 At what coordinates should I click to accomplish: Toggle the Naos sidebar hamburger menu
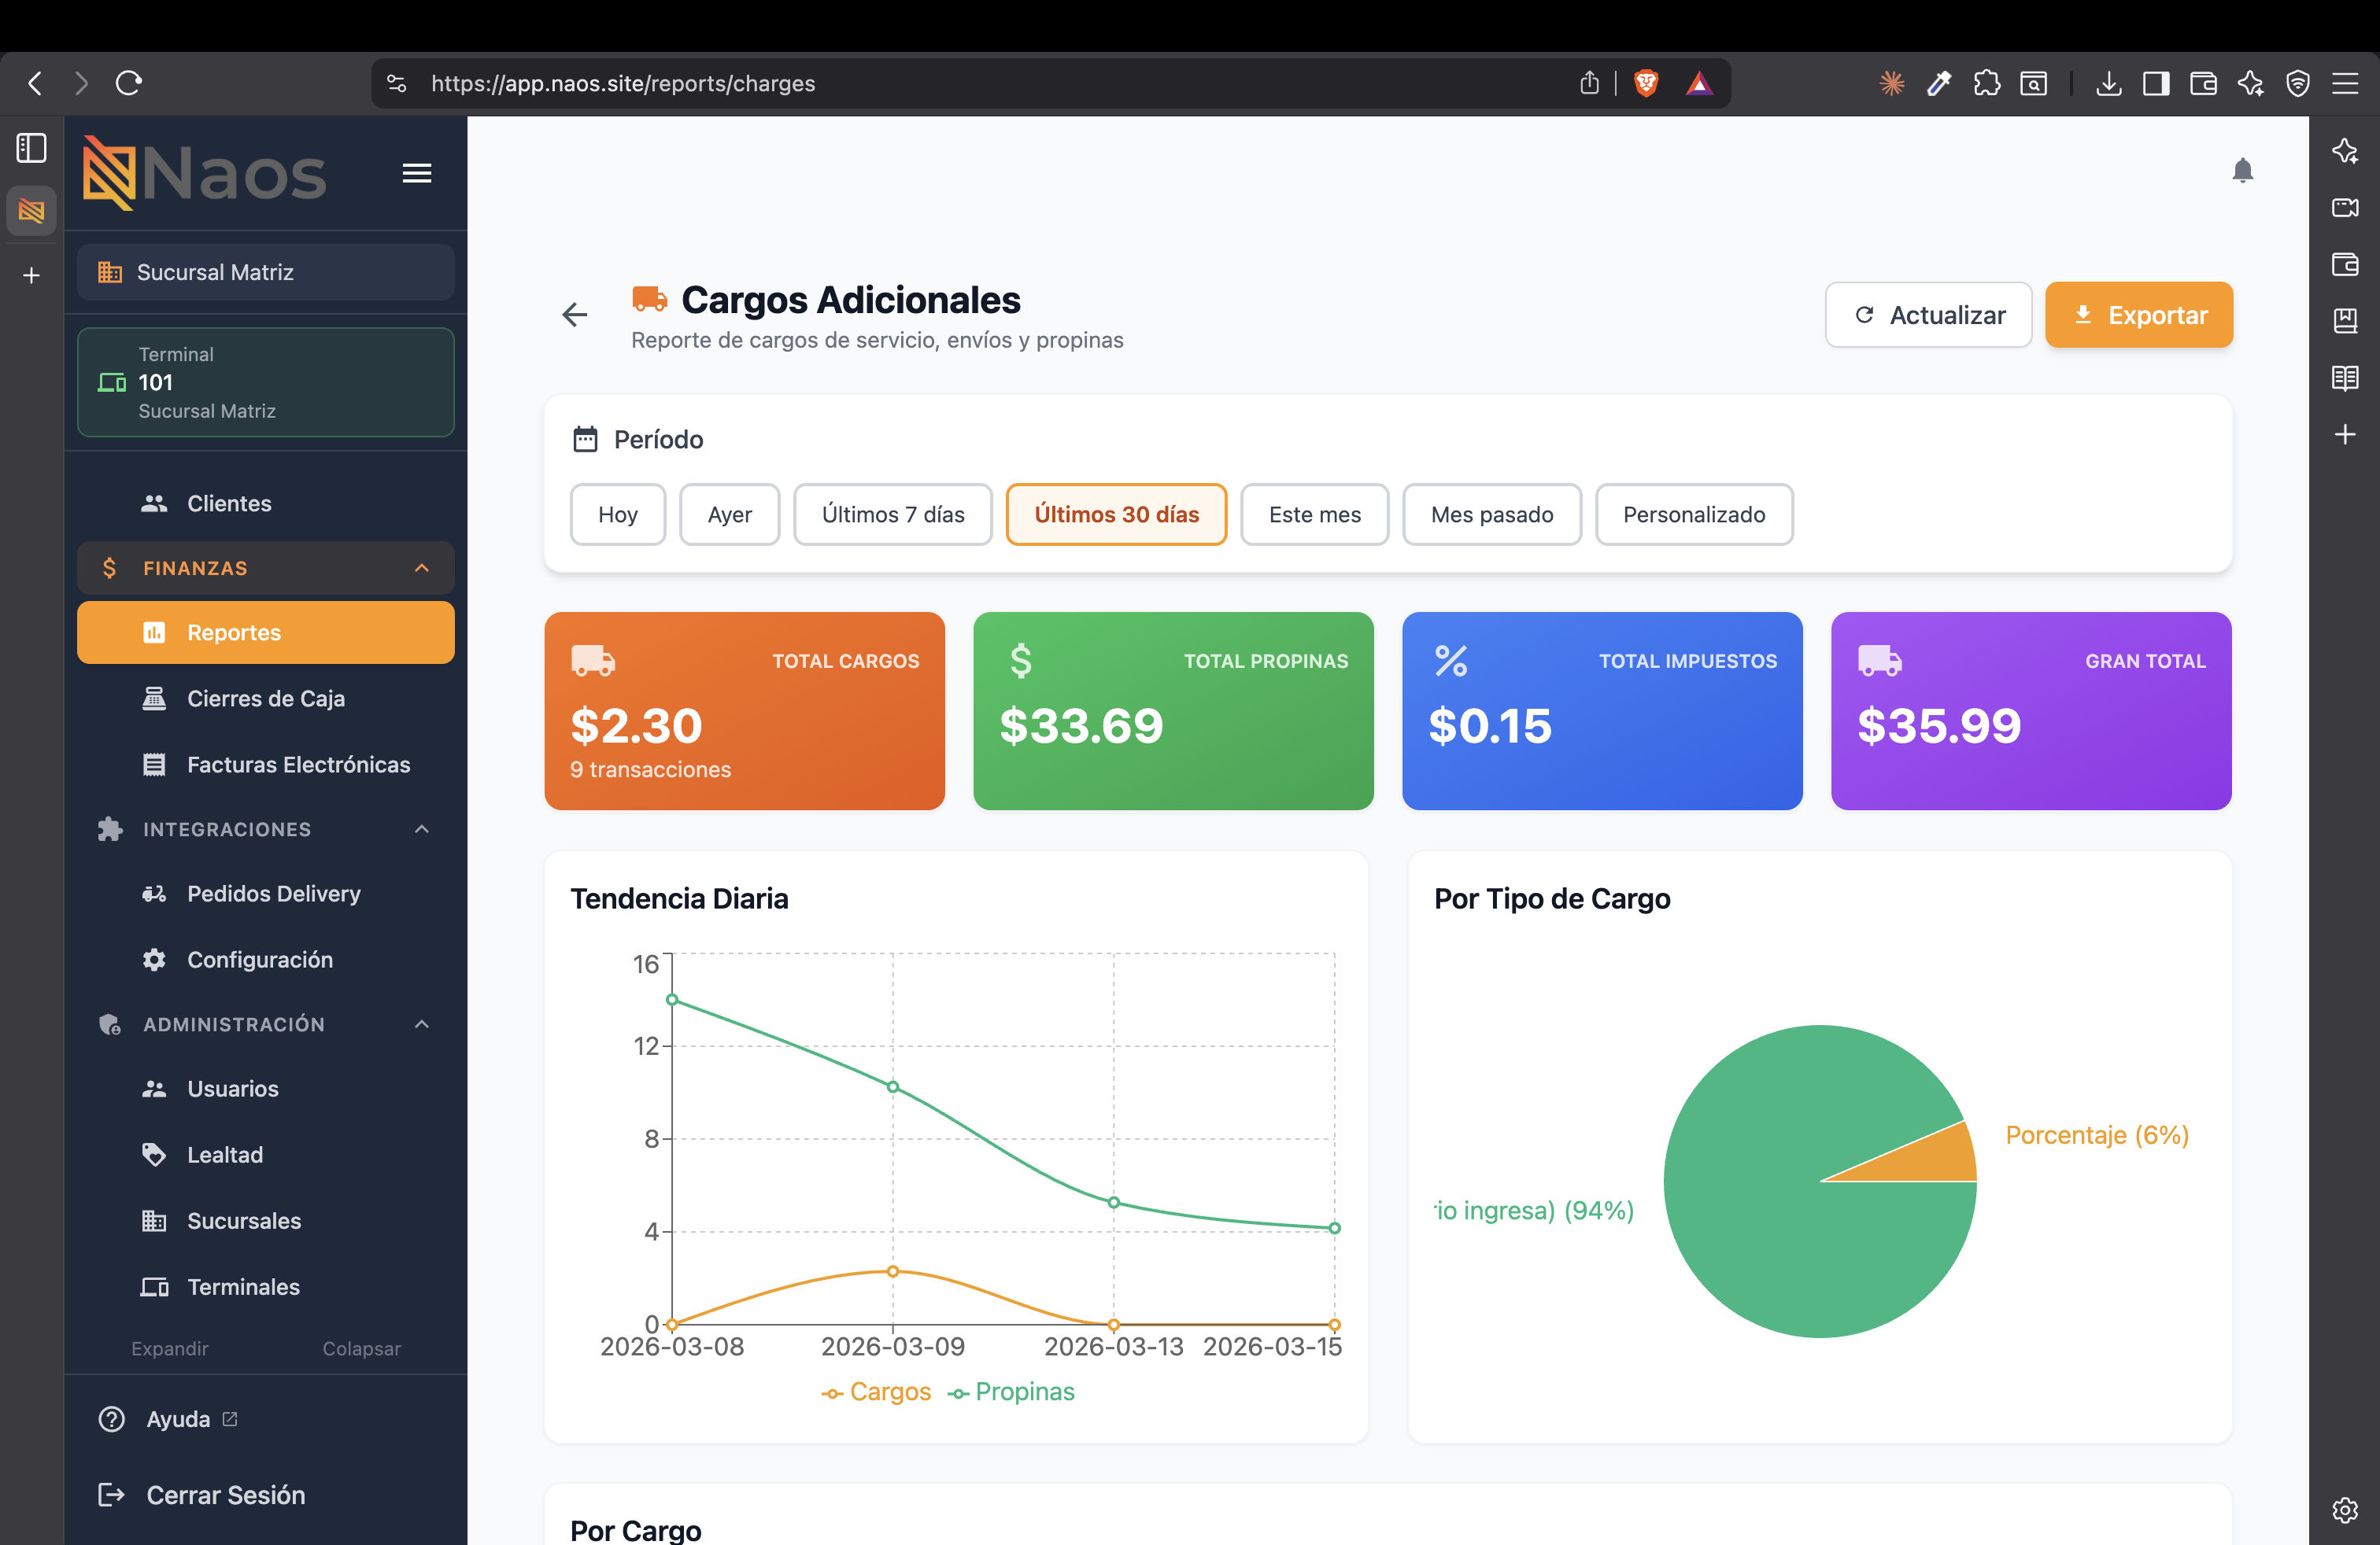coord(417,173)
